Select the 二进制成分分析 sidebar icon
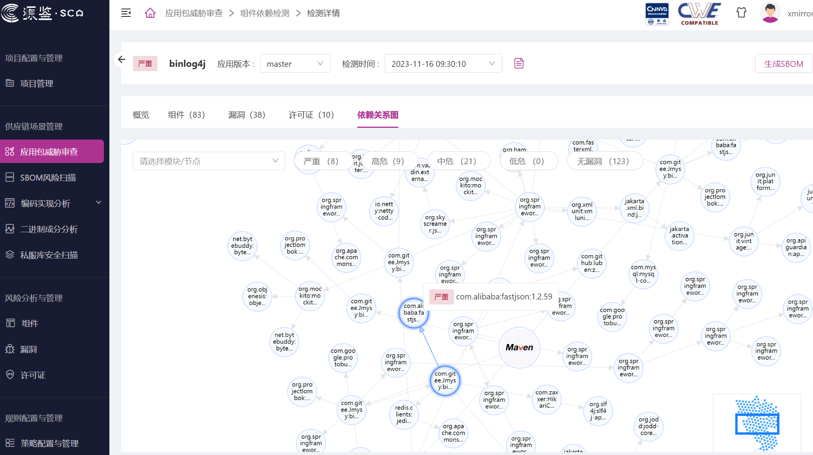 [x=10, y=229]
